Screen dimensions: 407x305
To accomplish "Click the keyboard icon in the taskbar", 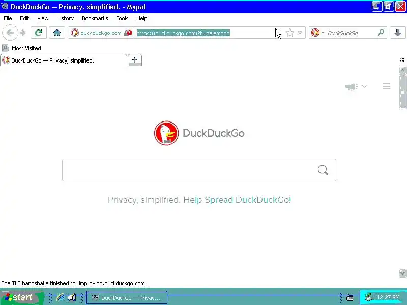I will click(x=350, y=298).
